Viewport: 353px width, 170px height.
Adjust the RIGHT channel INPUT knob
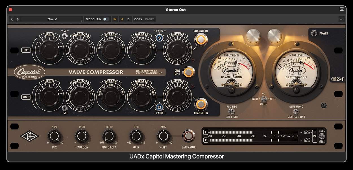49,97
